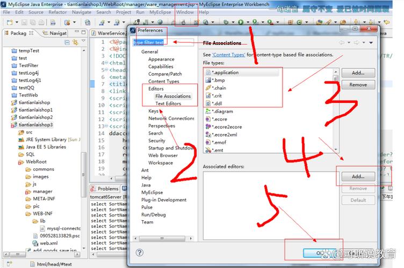Select Appearance under General

[x=161, y=59]
